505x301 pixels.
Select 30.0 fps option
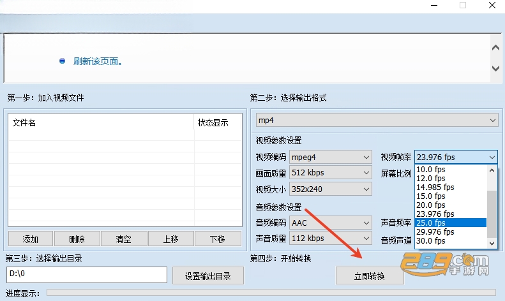point(451,240)
